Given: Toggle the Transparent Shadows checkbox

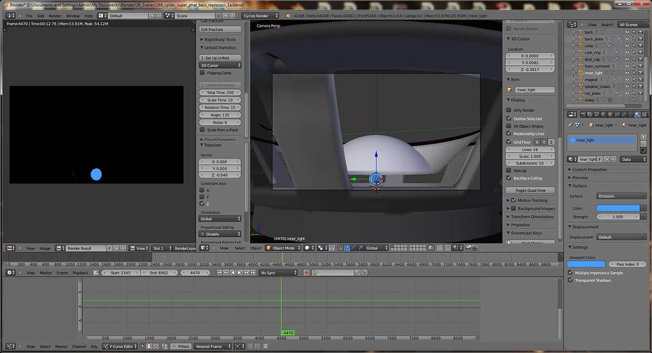Looking at the screenshot, I should coord(570,280).
